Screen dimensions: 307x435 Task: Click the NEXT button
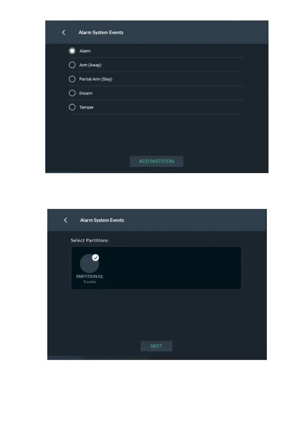pyautogui.click(x=156, y=346)
